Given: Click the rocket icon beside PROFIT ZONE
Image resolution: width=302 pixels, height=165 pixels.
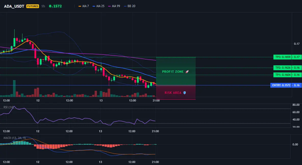Looking at the screenshot, I should pos(187,72).
